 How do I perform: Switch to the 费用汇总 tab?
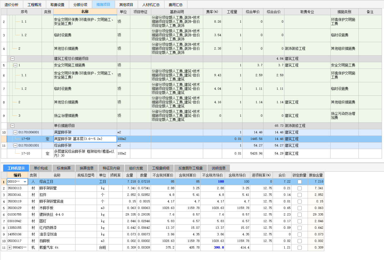point(176,5)
